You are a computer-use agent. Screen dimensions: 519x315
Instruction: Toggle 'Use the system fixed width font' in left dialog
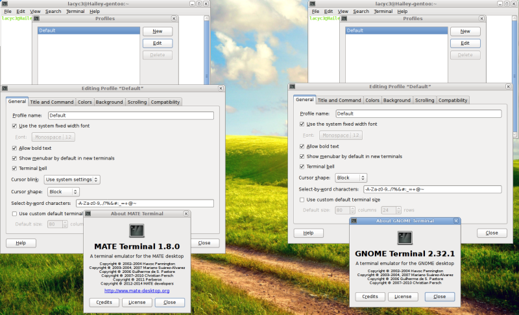pos(14,126)
